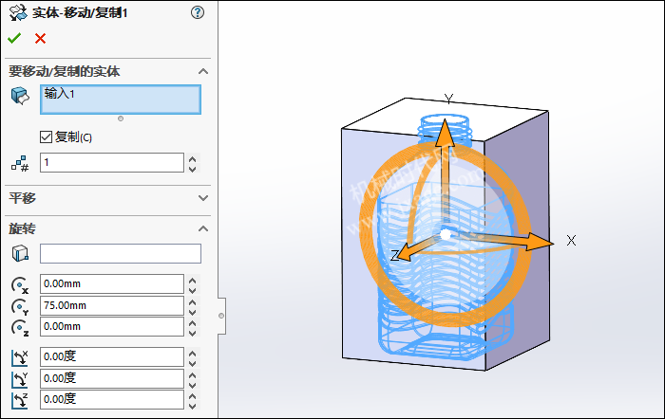Decrease Y rotation angle with down arrow
Image resolution: width=665 pixels, height=419 pixels.
coord(193,384)
